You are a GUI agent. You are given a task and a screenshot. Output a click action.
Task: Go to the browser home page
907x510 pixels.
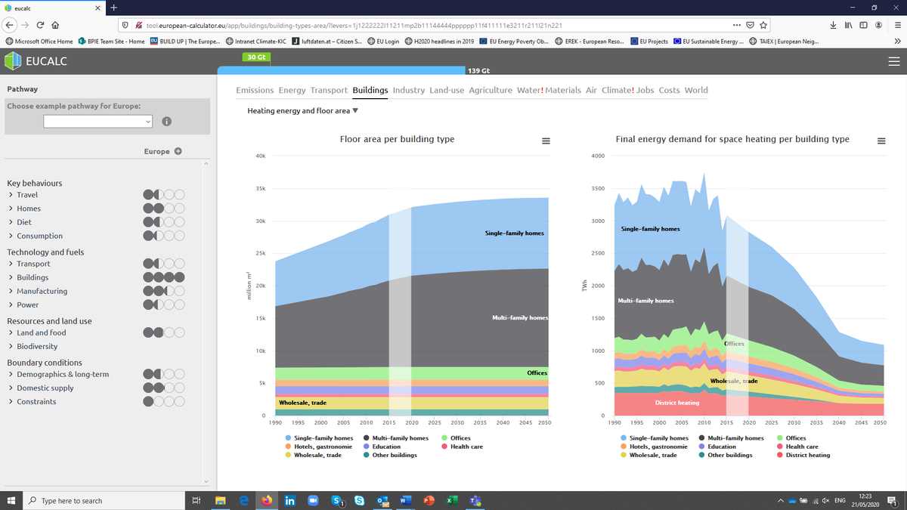56,25
